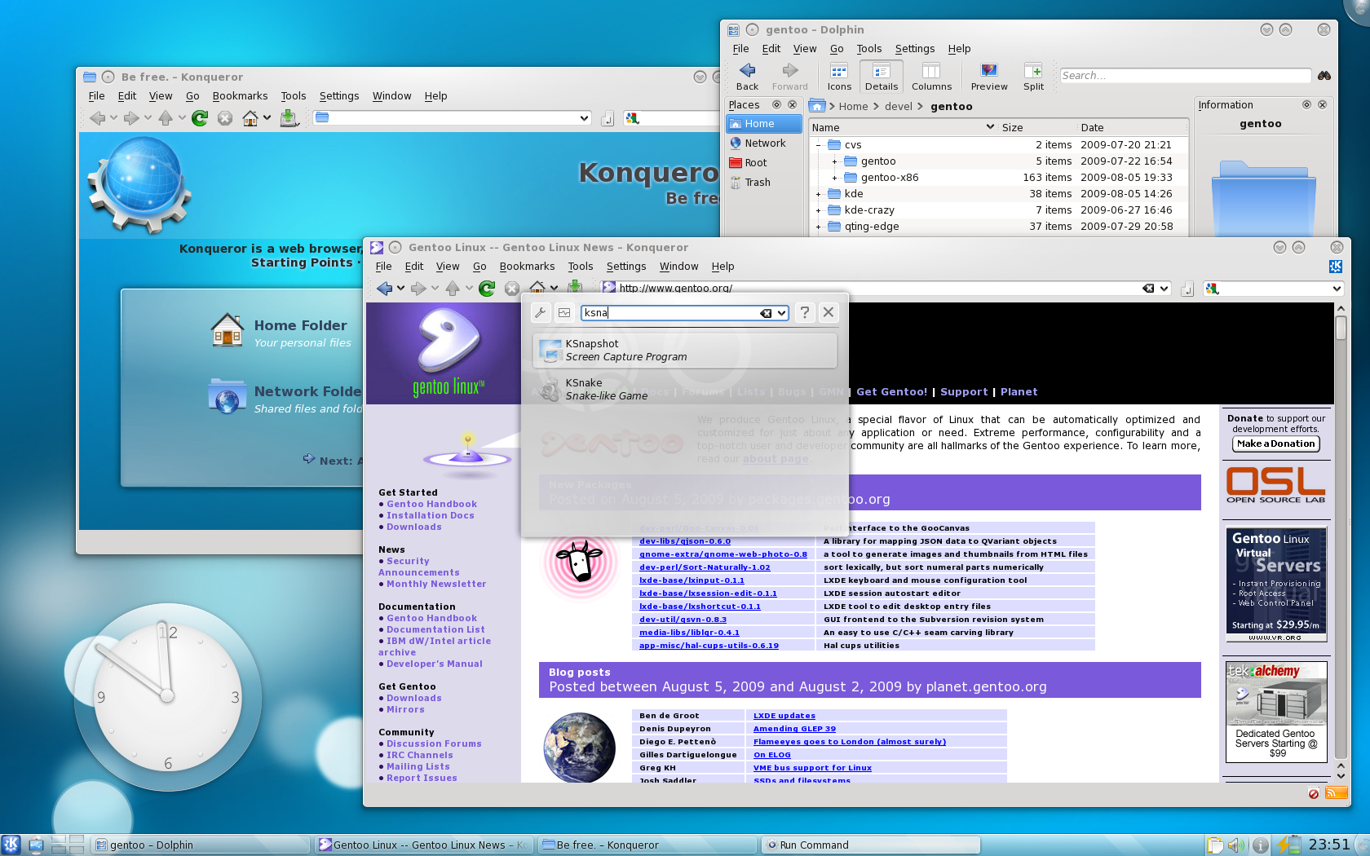Screen dimensions: 1370x856
Task: Click RSS feed icon in Konqueror statusbar
Action: pos(1336,792)
